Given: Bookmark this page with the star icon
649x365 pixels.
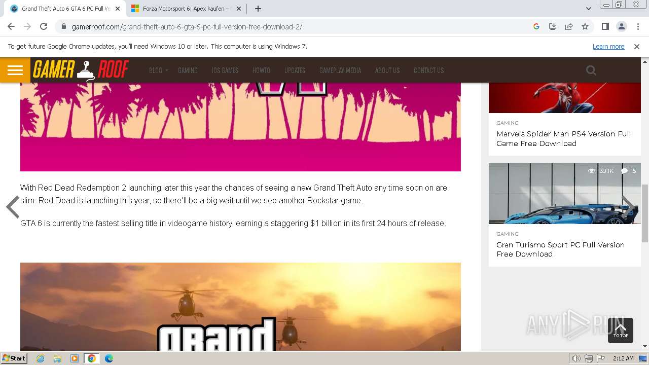Looking at the screenshot, I should pos(585,26).
